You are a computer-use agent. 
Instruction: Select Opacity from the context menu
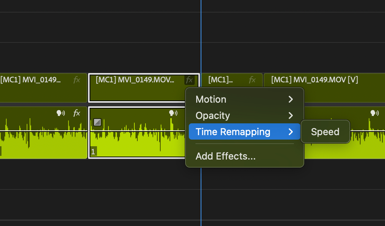[x=213, y=116]
